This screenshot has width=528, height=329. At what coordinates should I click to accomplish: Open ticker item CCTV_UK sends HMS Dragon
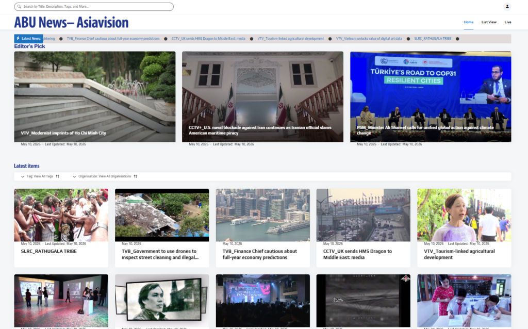click(x=208, y=39)
